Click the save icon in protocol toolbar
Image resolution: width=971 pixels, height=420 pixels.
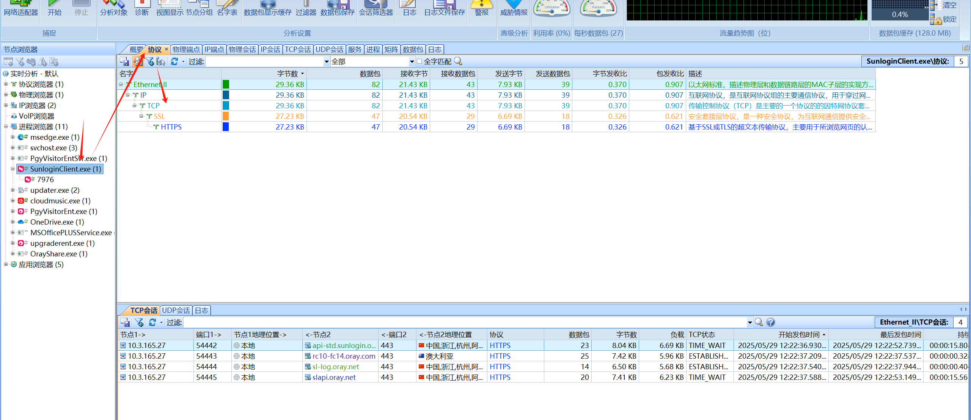point(124,62)
